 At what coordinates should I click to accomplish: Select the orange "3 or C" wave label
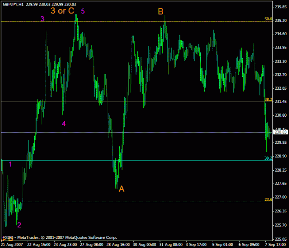click(62, 11)
